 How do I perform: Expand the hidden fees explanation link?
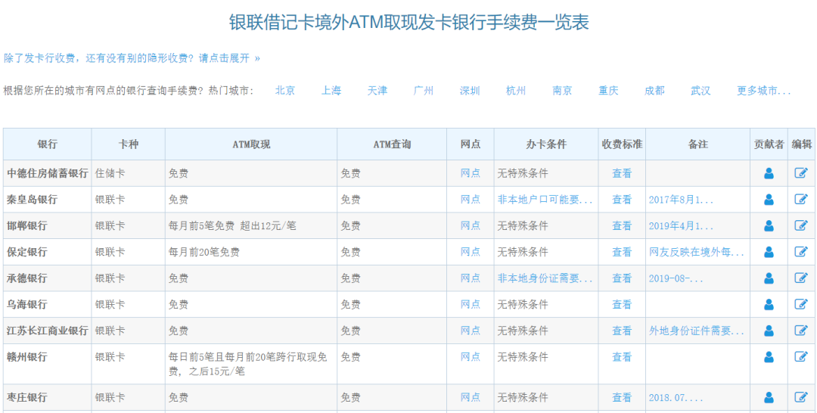(132, 58)
